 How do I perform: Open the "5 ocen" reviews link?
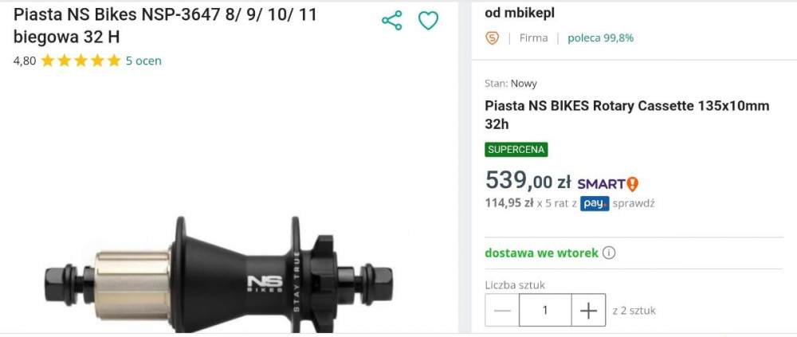pyautogui.click(x=143, y=61)
